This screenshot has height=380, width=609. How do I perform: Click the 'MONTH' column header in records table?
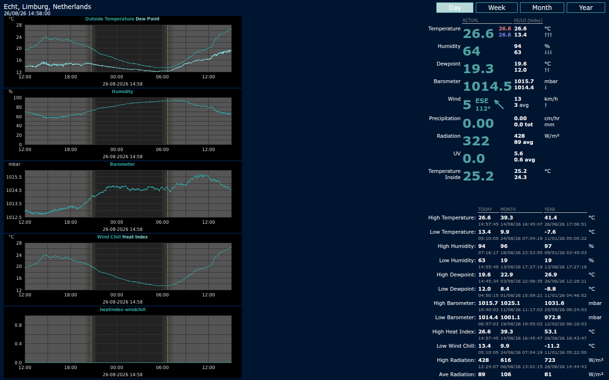click(x=508, y=209)
